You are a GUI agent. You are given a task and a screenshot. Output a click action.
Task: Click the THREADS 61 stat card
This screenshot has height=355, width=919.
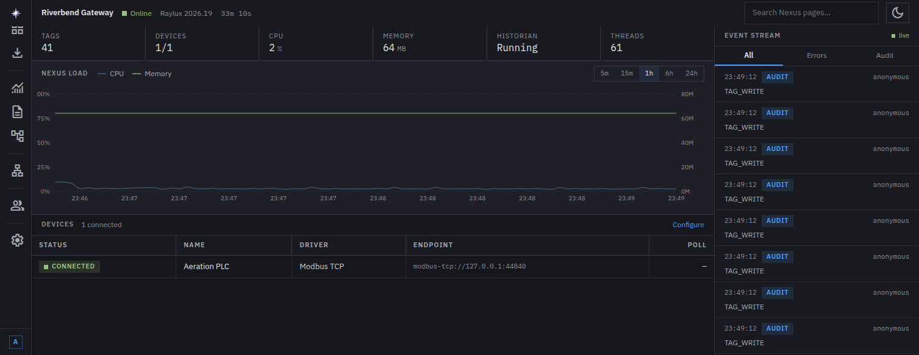(x=657, y=43)
